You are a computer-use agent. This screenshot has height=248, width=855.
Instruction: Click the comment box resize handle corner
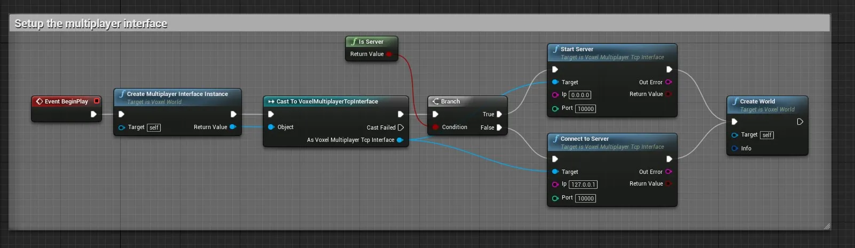[826, 227]
